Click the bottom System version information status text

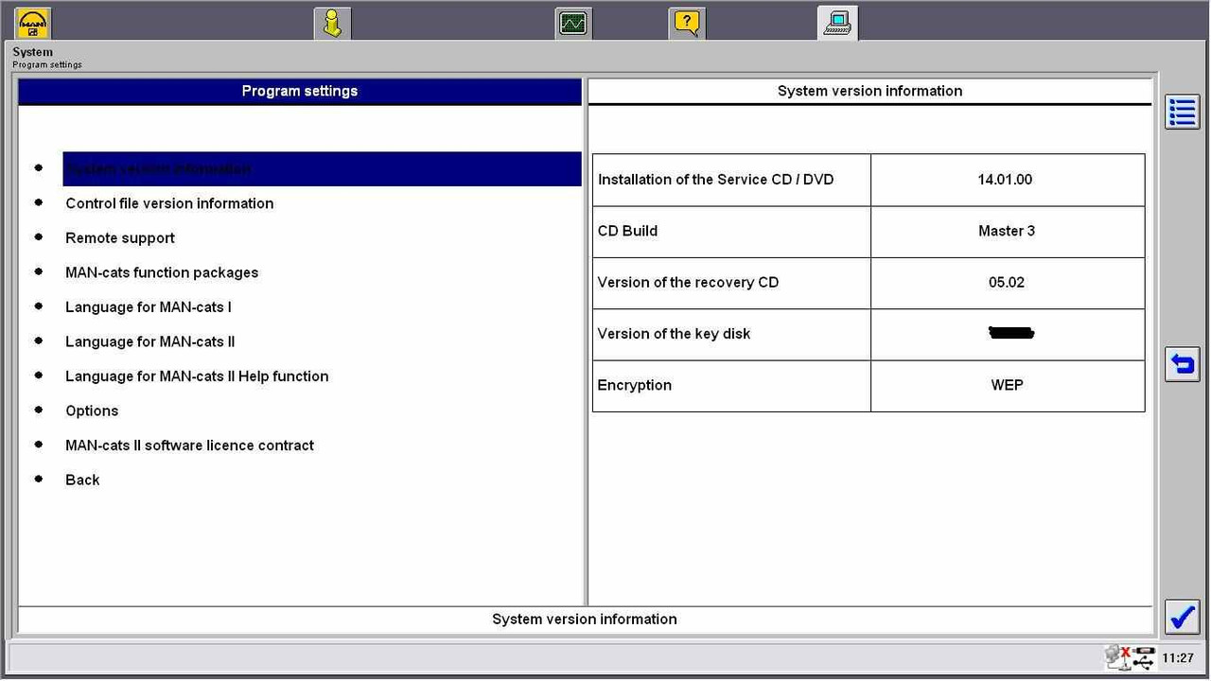pos(585,620)
